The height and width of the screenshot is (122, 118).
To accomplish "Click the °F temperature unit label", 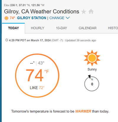I will (x=47, y=72).
